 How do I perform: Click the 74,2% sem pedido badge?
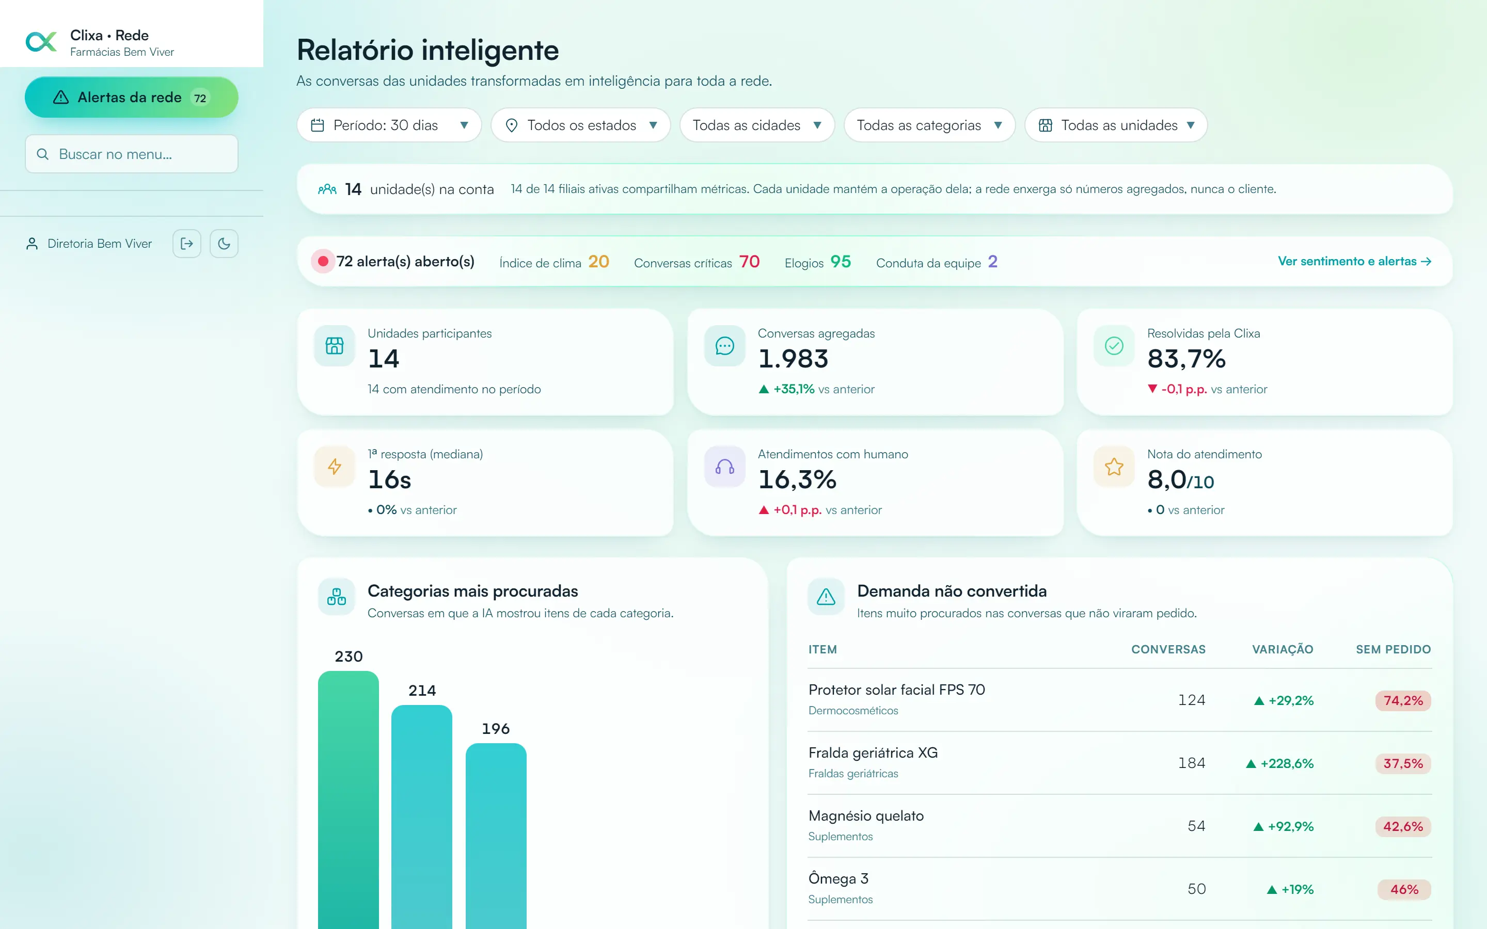[1403, 700]
